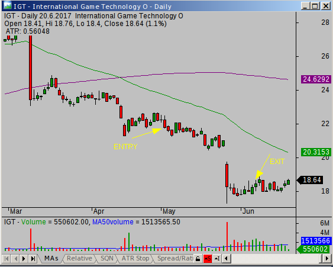The width and height of the screenshot is (333, 267).
Task: Click the purple 24.6292 moving average label
Action: point(316,79)
